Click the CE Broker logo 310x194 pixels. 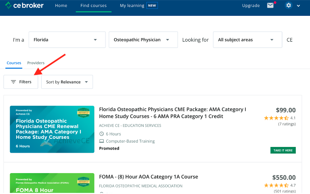24,5
